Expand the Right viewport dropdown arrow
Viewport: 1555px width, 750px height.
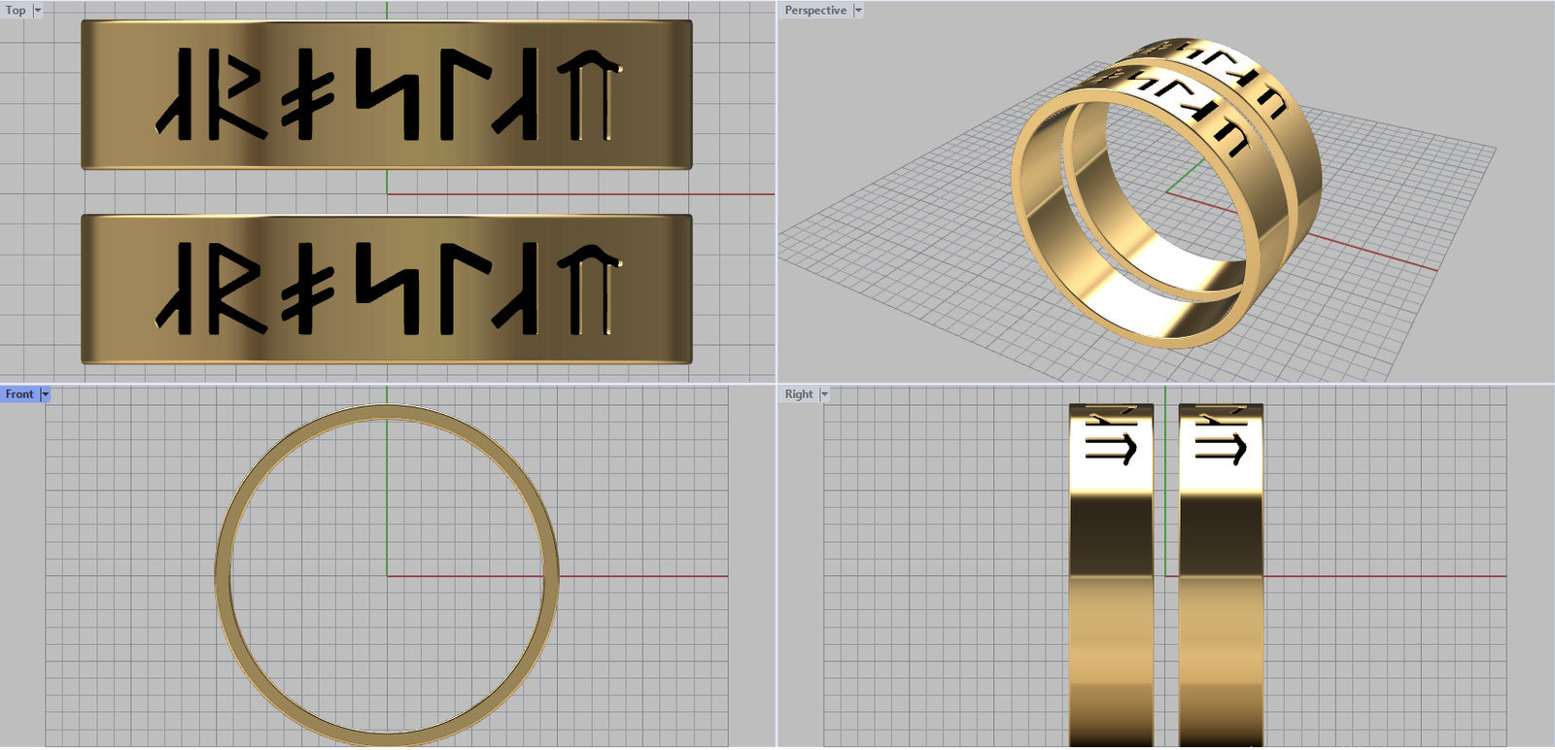825,394
